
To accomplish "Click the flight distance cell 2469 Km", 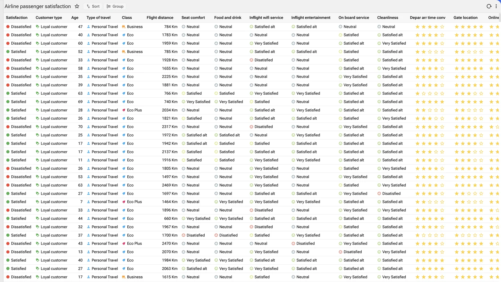I will pyautogui.click(x=170, y=185).
